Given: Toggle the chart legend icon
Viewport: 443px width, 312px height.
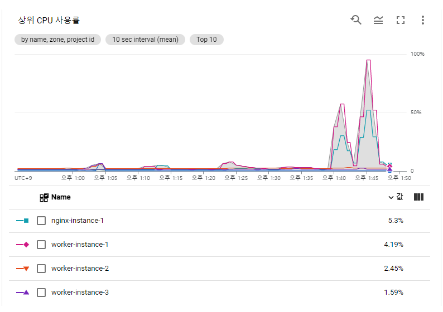Looking at the screenshot, I should click(378, 20).
